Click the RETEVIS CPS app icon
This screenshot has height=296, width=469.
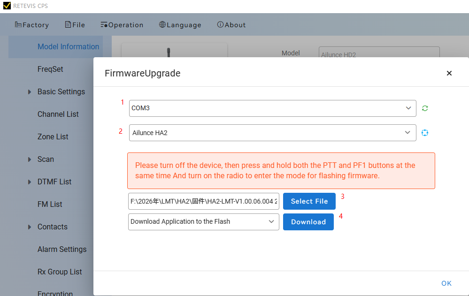(7, 6)
